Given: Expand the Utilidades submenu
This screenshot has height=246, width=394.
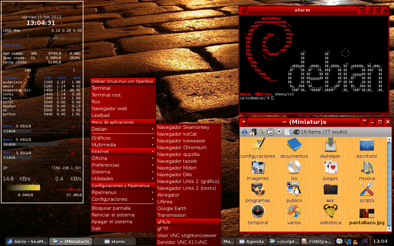Looking at the screenshot, I should pyautogui.click(x=123, y=179).
